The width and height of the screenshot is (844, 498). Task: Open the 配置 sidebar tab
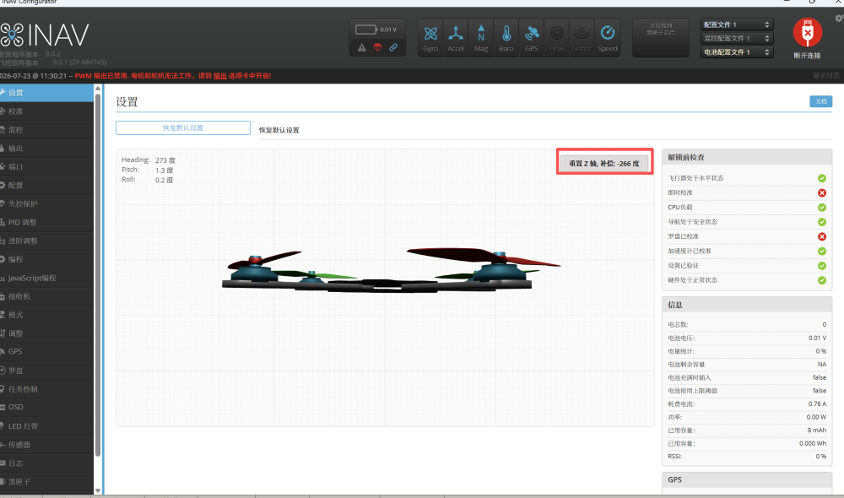tap(46, 185)
